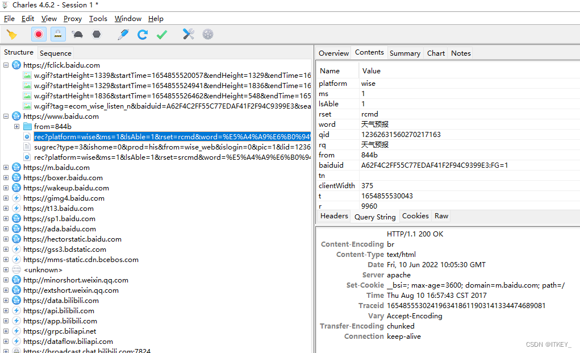Open the Proxy menu
Image resolution: width=580 pixels, height=353 pixels.
(x=73, y=19)
